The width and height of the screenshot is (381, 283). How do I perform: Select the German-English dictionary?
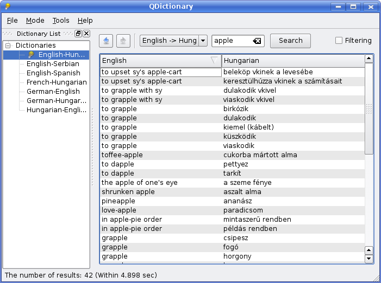[x=53, y=91]
